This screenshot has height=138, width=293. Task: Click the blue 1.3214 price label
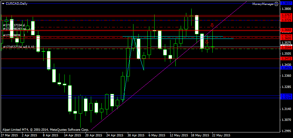click(x=286, y=98)
